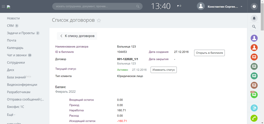Click the Больница 123 contract name value
Image resolution: width=264 pixels, height=124 pixels.
point(126,47)
